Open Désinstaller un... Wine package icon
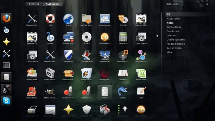 tap(69, 74)
